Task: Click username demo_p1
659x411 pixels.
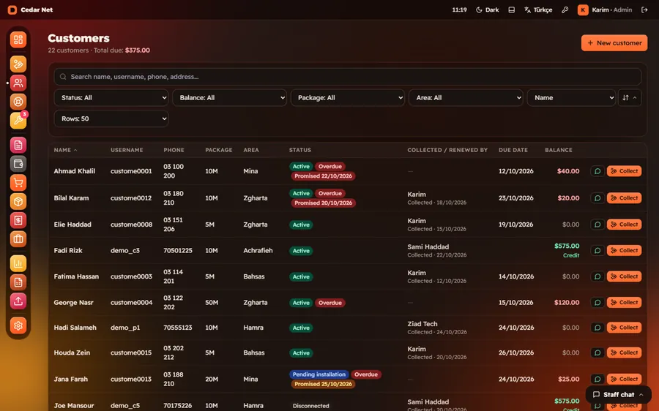Action: click(x=125, y=328)
